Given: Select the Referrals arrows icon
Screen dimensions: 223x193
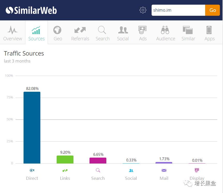Looking at the screenshot, I should point(80,30).
